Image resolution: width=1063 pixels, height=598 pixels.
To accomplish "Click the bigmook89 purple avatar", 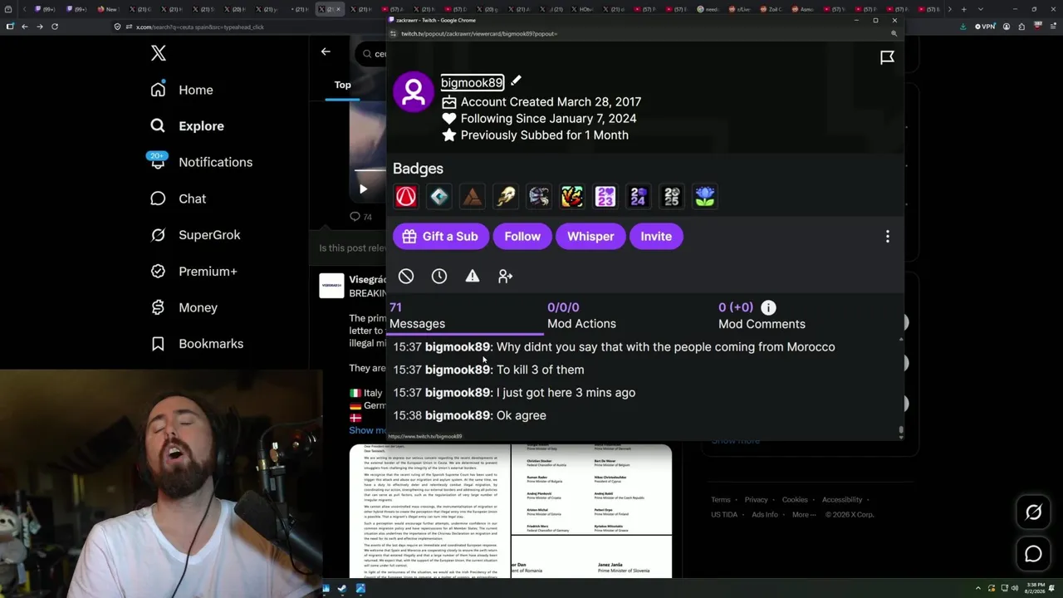I will 414,91.
